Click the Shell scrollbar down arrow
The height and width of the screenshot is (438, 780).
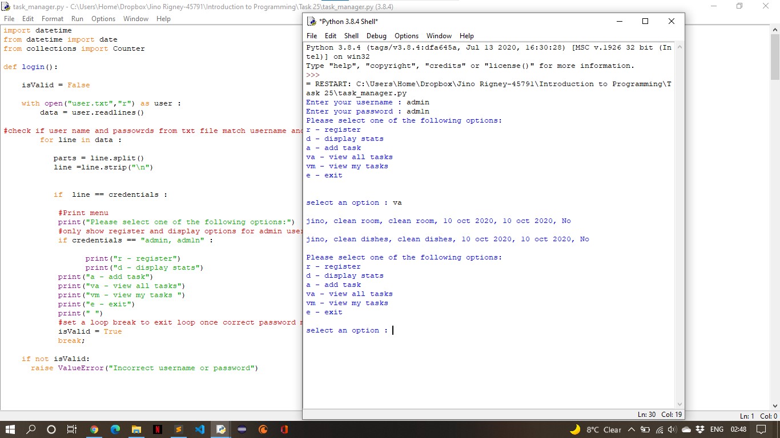[679, 404]
